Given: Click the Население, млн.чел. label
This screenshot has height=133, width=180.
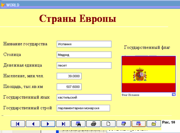Looking at the screenshot, I should (x=24, y=76).
